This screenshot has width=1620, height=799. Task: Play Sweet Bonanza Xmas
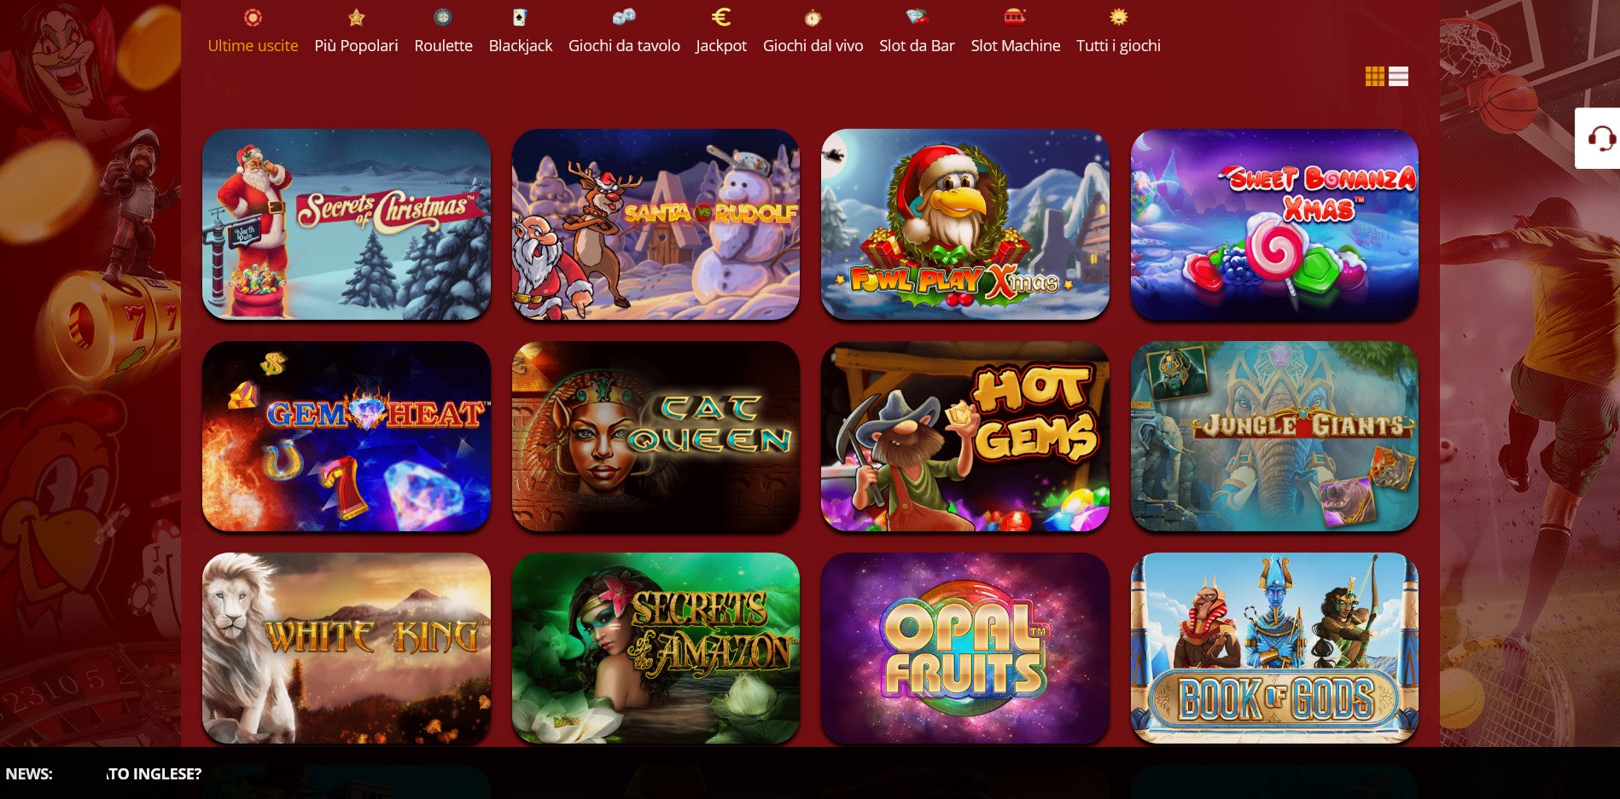pyautogui.click(x=1274, y=224)
